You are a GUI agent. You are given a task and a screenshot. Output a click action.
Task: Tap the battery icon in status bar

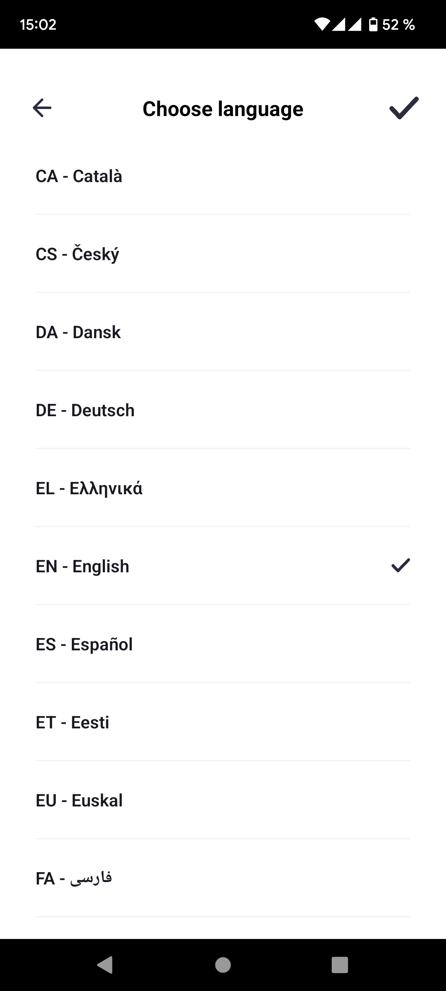373,24
